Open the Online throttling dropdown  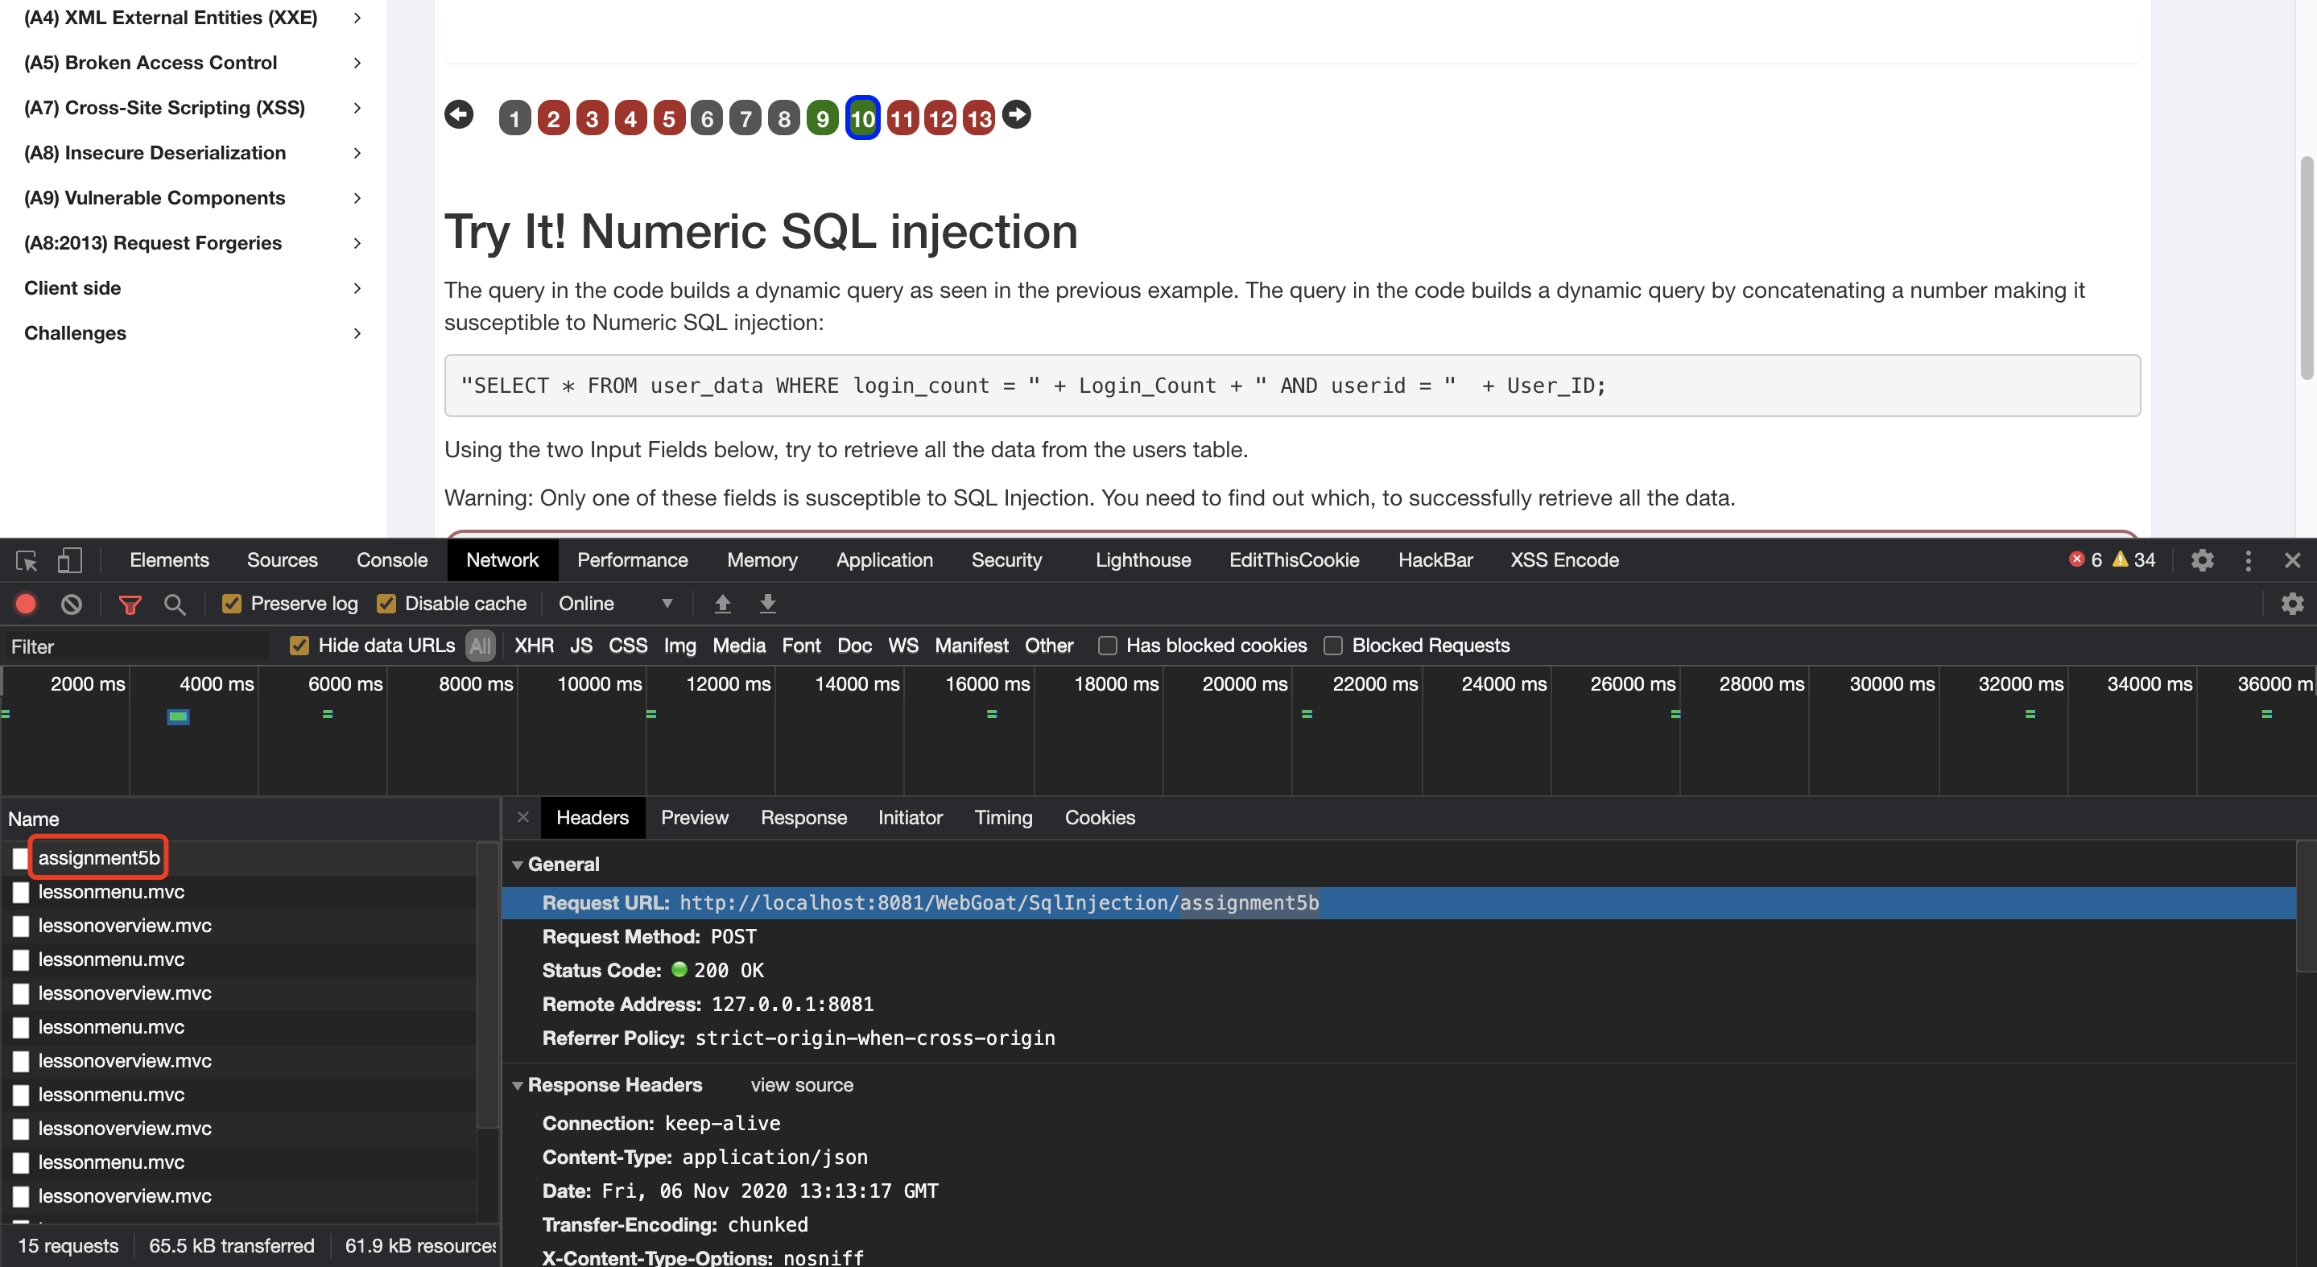(x=616, y=604)
